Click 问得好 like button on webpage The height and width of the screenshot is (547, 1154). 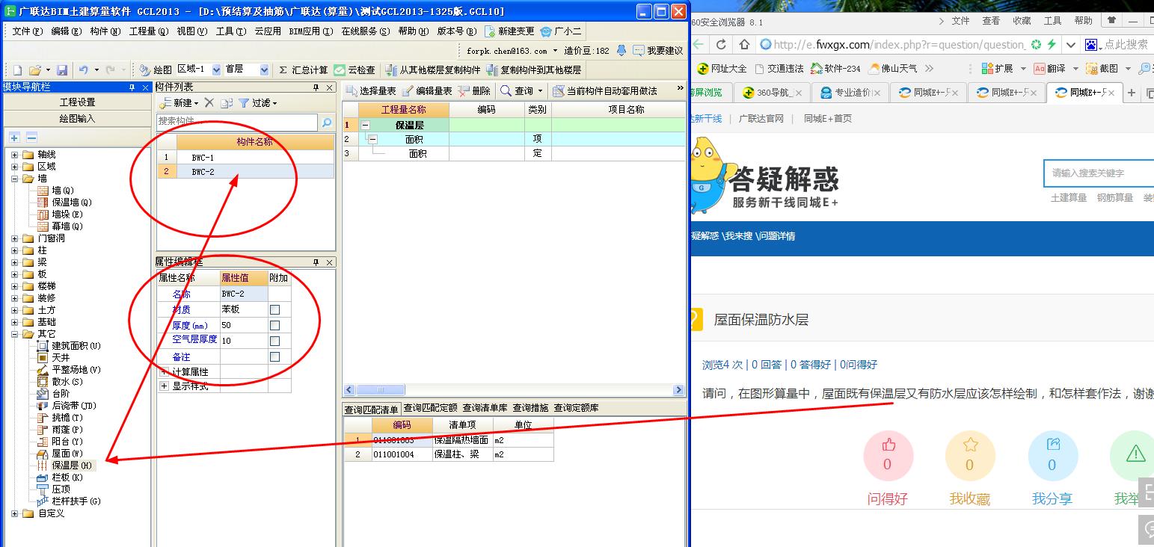coord(888,456)
